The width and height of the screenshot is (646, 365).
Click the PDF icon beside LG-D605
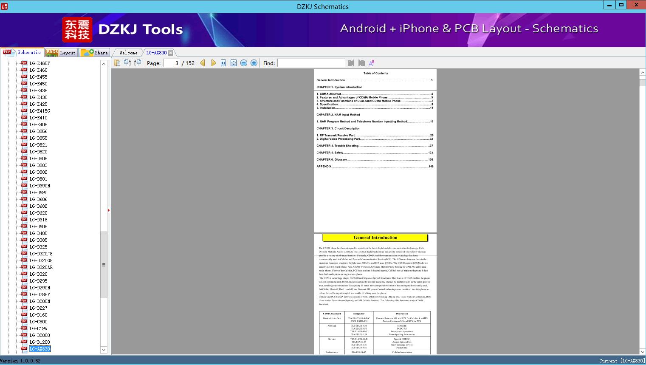pos(24,226)
